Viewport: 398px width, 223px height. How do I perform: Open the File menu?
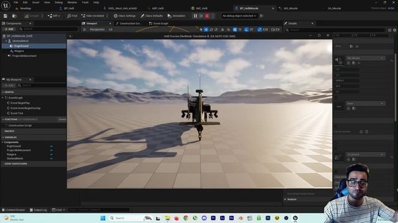coord(16,2)
